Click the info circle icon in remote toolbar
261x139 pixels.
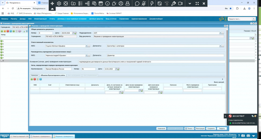(x=107, y=3)
